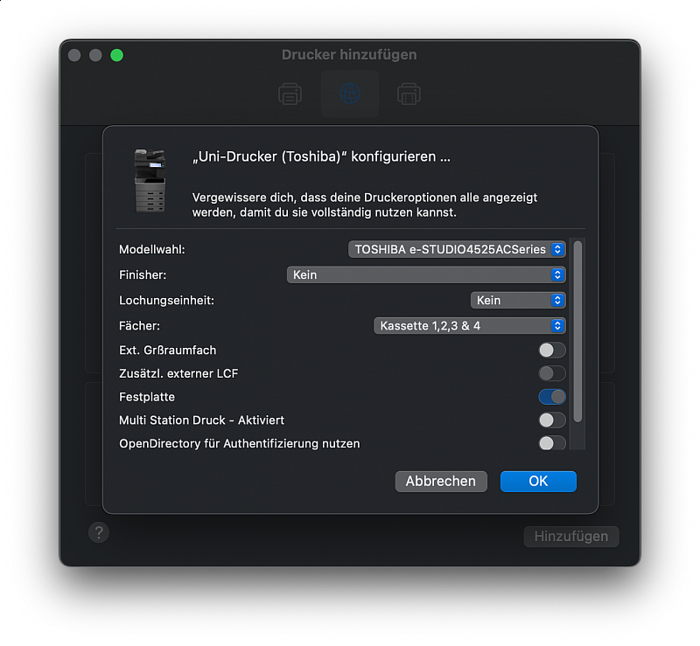The height and width of the screenshot is (646, 700).
Task: Click the Modellwahl label text
Action: (151, 249)
